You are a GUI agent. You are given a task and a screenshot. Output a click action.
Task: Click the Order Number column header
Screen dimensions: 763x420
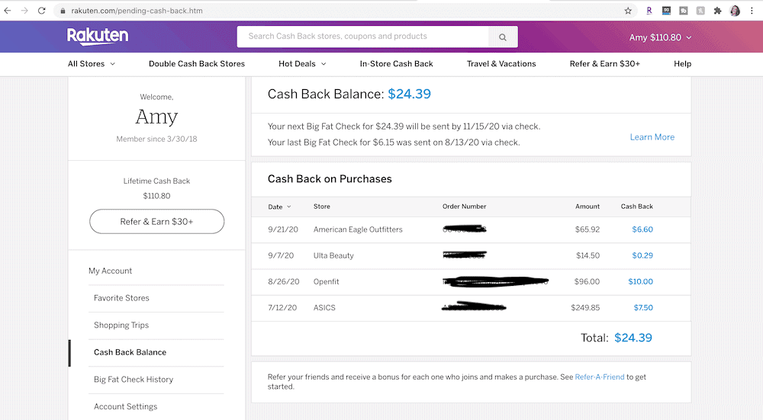464,207
